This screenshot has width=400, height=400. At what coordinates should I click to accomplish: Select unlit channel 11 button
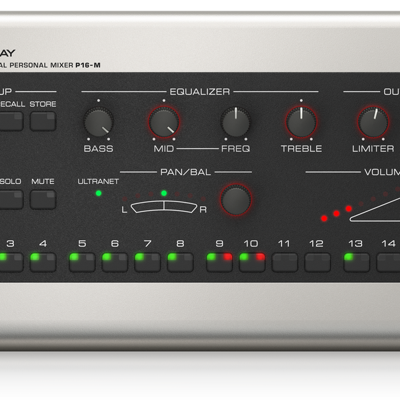(x=285, y=262)
